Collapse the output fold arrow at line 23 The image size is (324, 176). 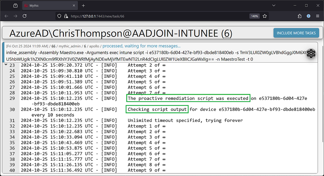(6, 65)
